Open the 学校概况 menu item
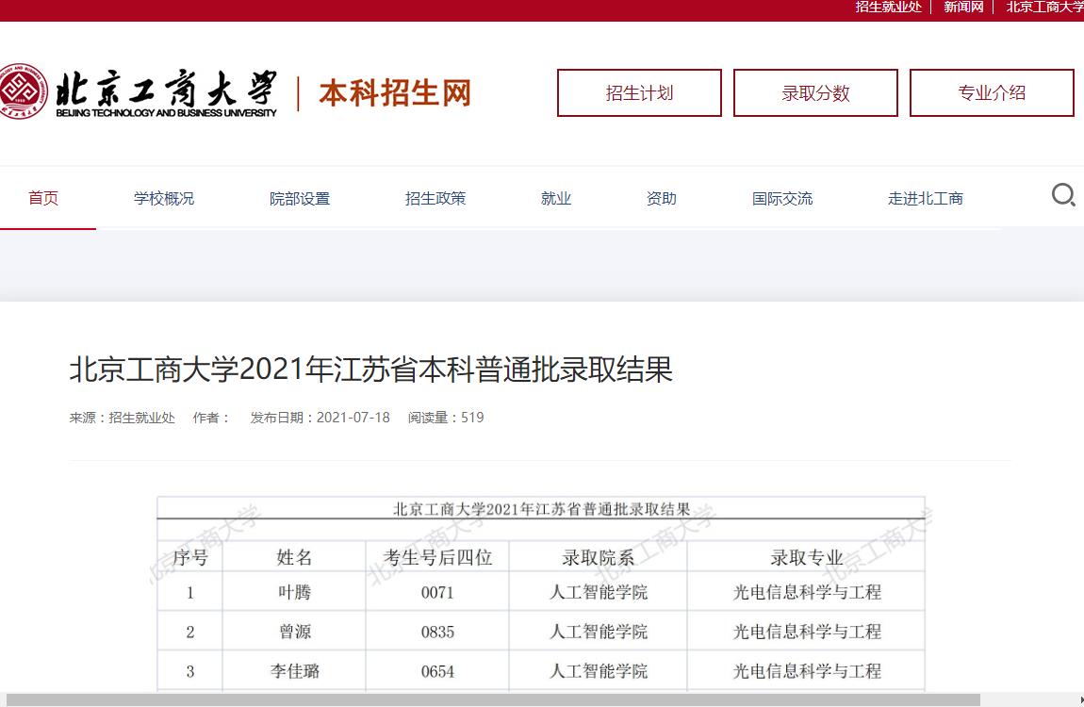 (164, 198)
